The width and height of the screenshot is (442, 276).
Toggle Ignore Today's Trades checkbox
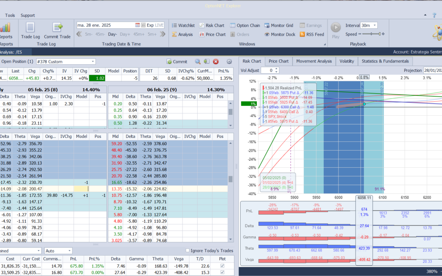pyautogui.click(x=187, y=250)
